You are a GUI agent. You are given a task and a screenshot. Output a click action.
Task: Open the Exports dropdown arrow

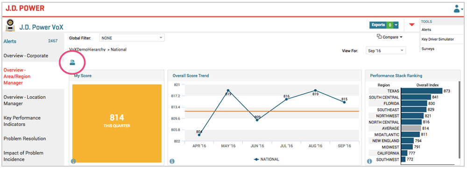click(396, 25)
